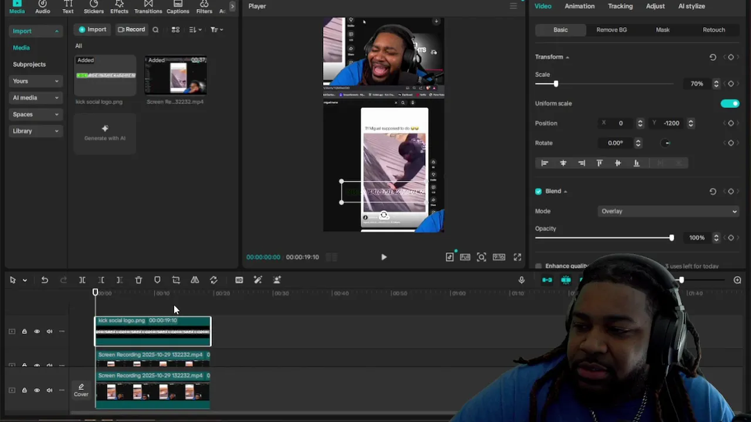Screen dimensions: 751x422
Task: Open the Mask sub-tab
Action: point(662,30)
